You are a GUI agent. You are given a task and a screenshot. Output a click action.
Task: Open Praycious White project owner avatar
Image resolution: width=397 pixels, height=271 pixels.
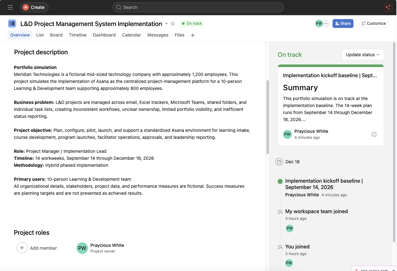coord(82,248)
